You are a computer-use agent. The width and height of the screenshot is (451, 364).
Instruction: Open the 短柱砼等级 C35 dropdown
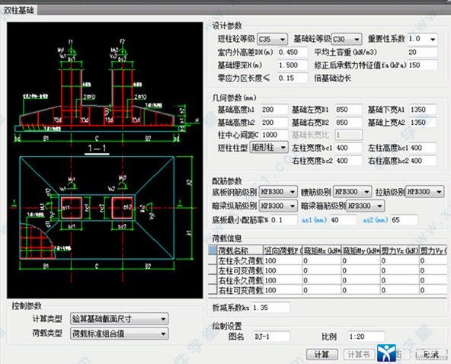click(272, 39)
